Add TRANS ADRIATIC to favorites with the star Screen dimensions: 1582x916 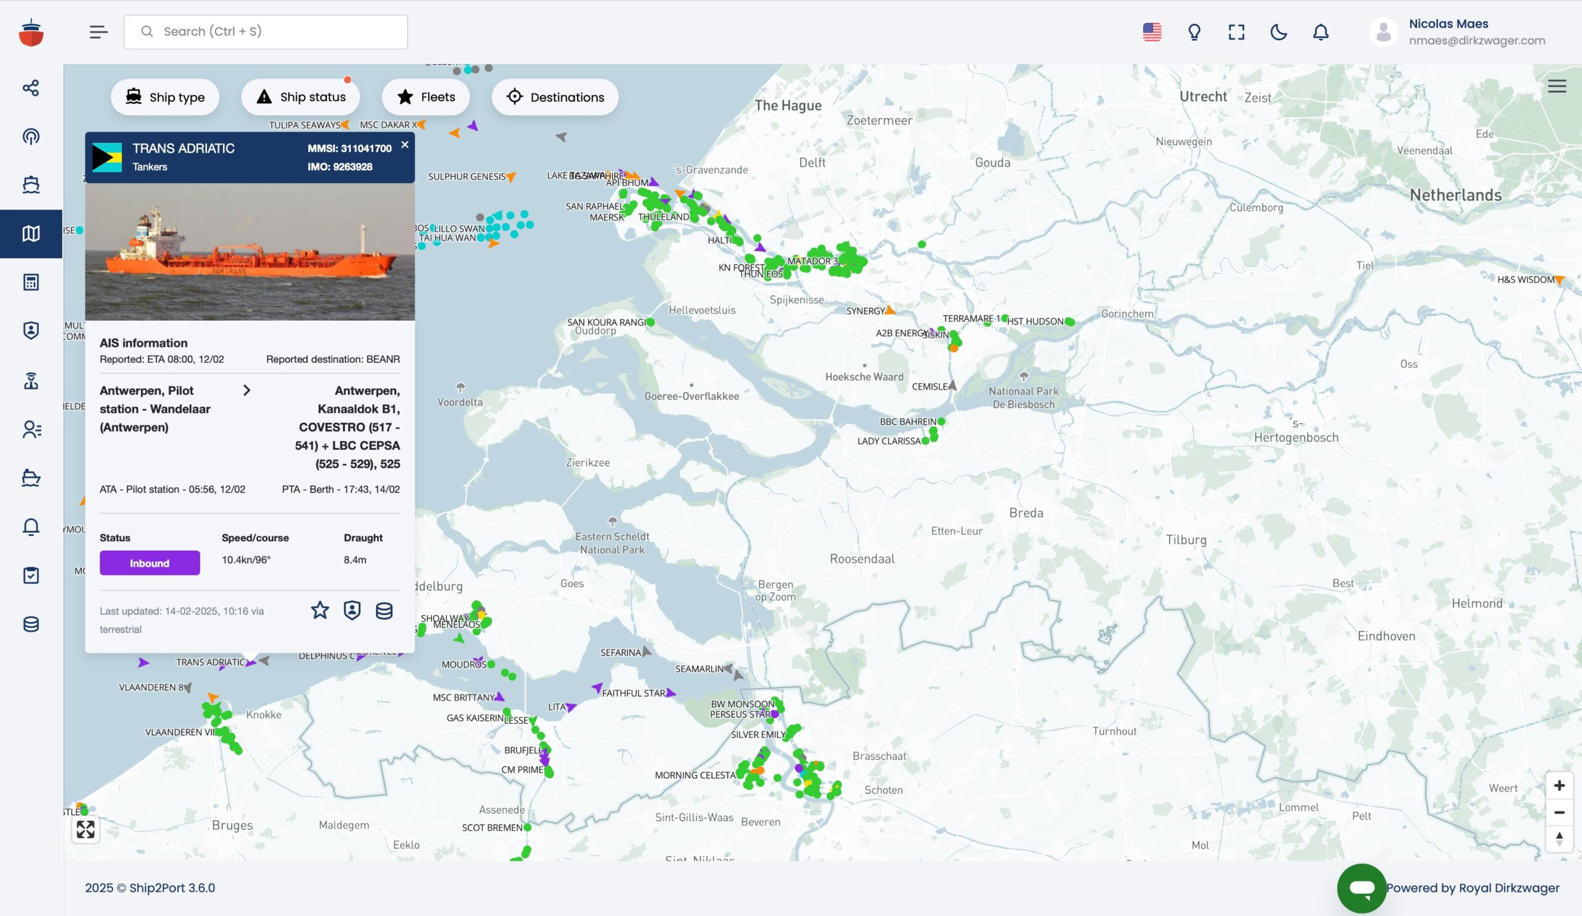coord(320,610)
